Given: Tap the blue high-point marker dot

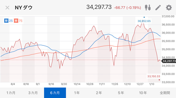Looking at the screenshot, I should coord(144,17).
